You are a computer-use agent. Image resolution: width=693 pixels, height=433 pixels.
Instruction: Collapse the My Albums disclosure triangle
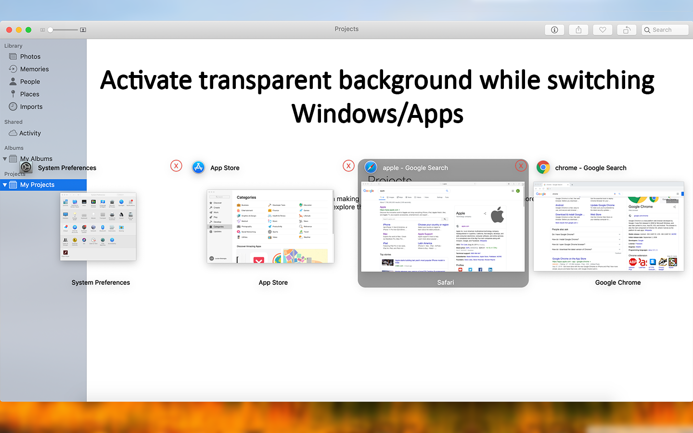point(4,158)
